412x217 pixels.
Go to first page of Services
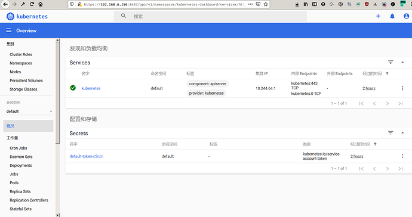362,103
